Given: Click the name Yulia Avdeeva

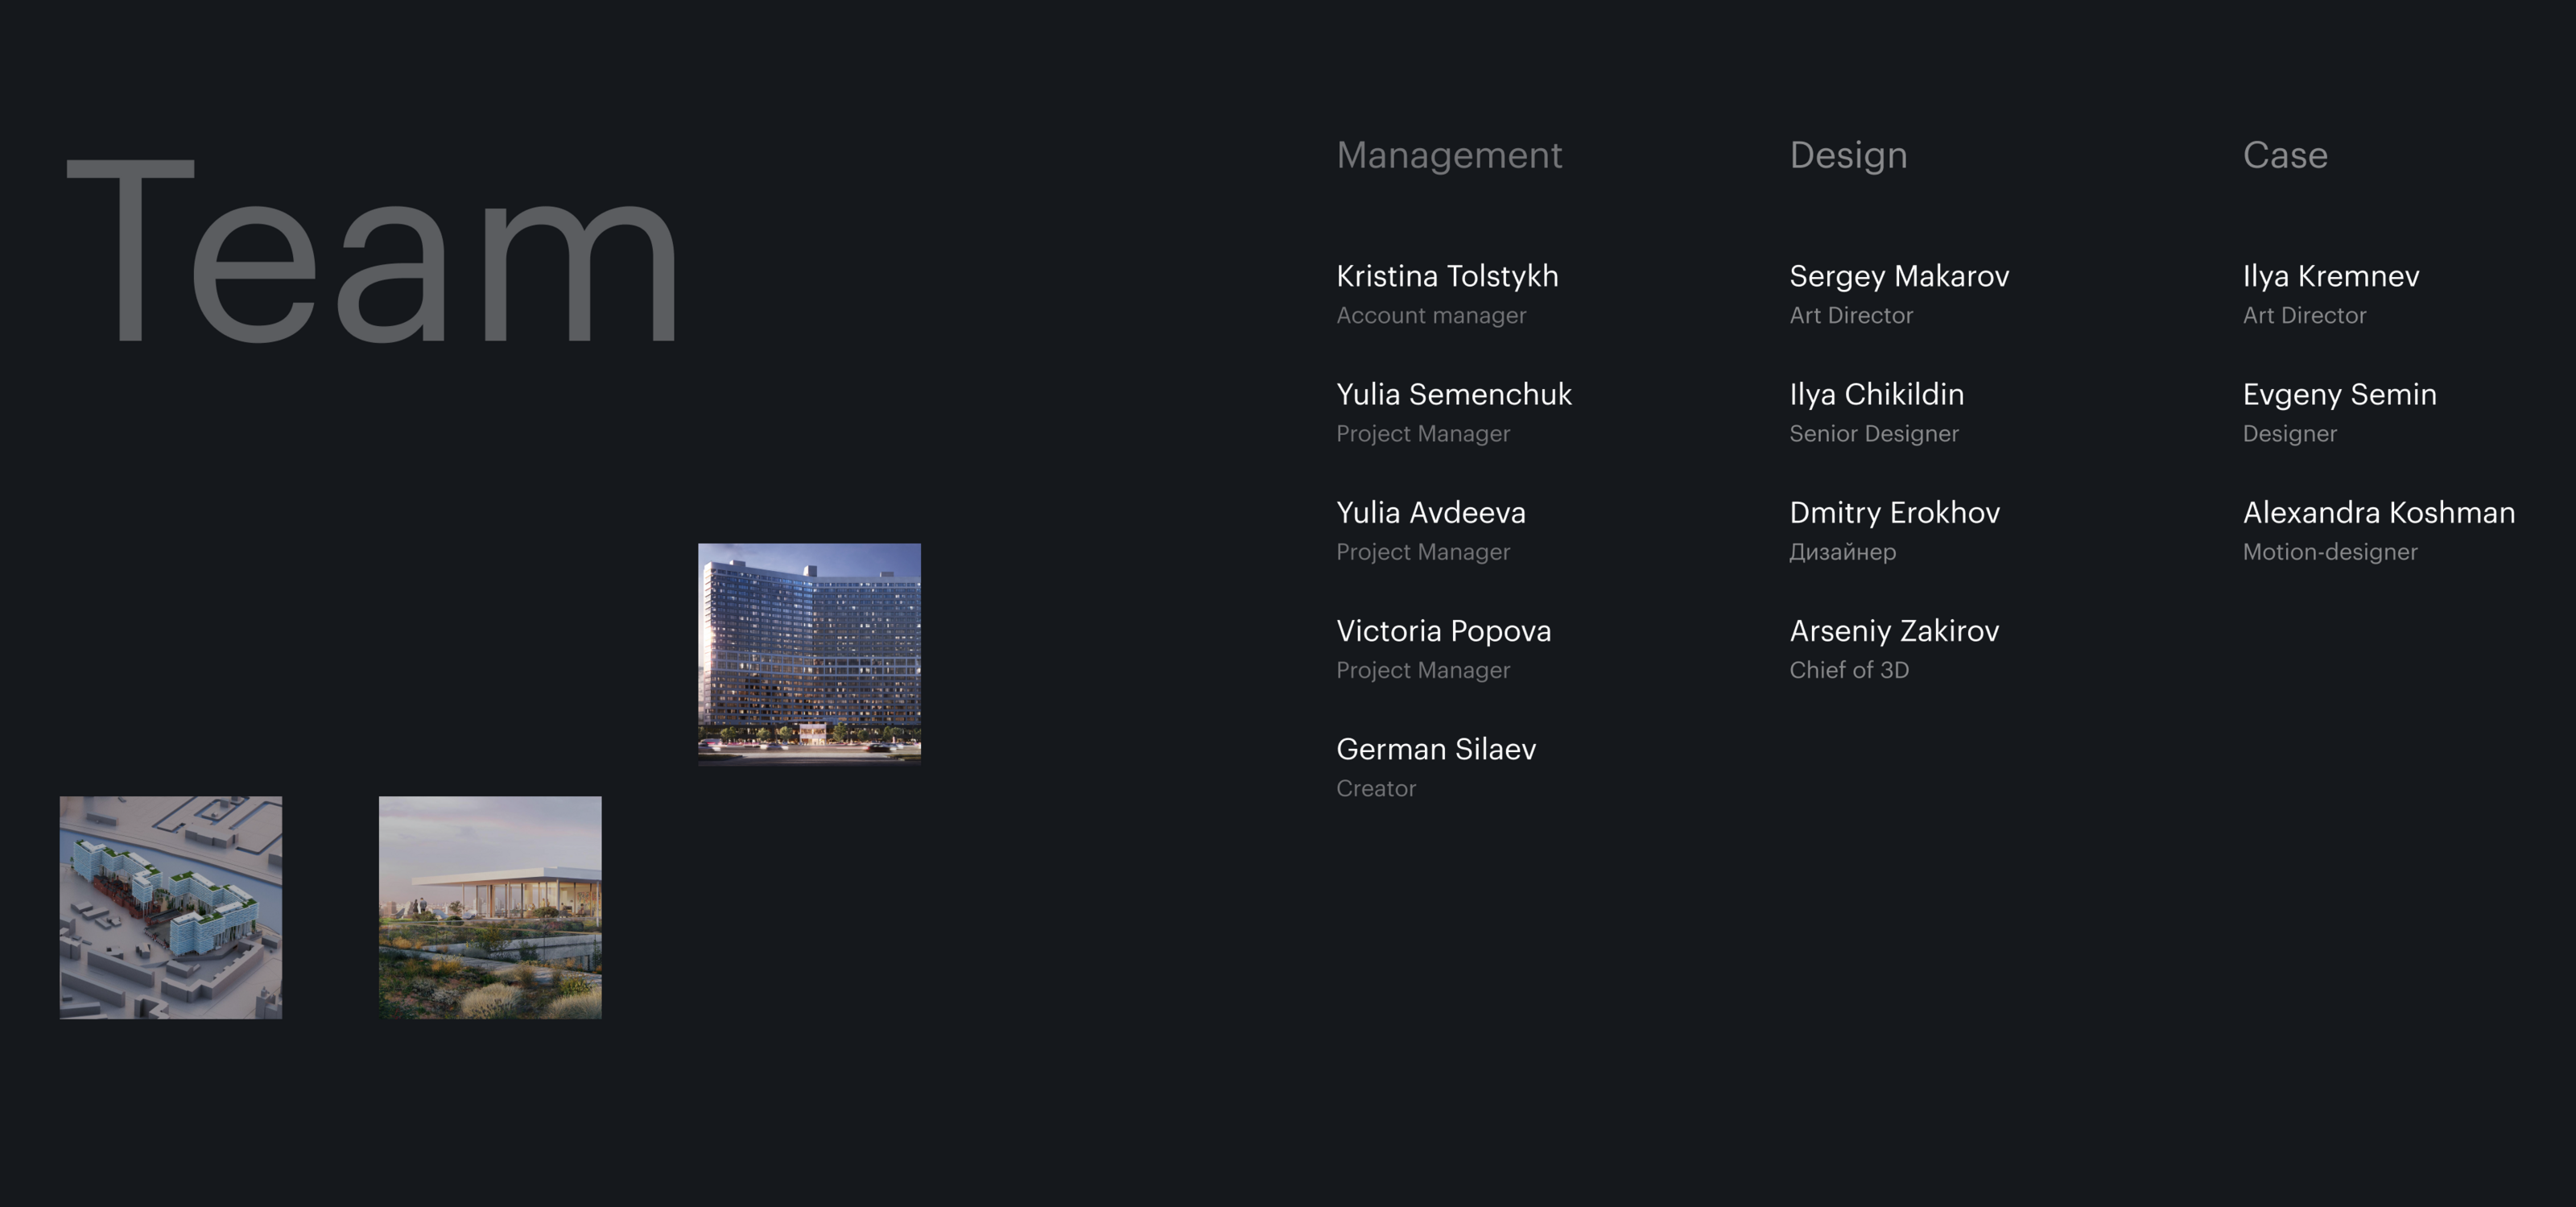Looking at the screenshot, I should [1431, 512].
